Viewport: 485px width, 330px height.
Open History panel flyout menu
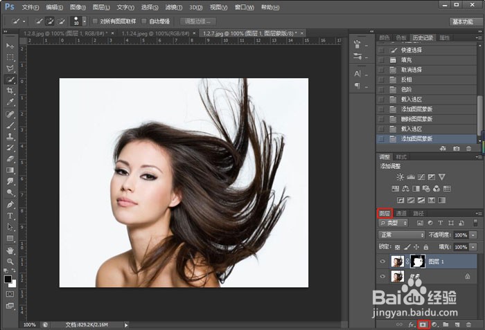coord(479,37)
